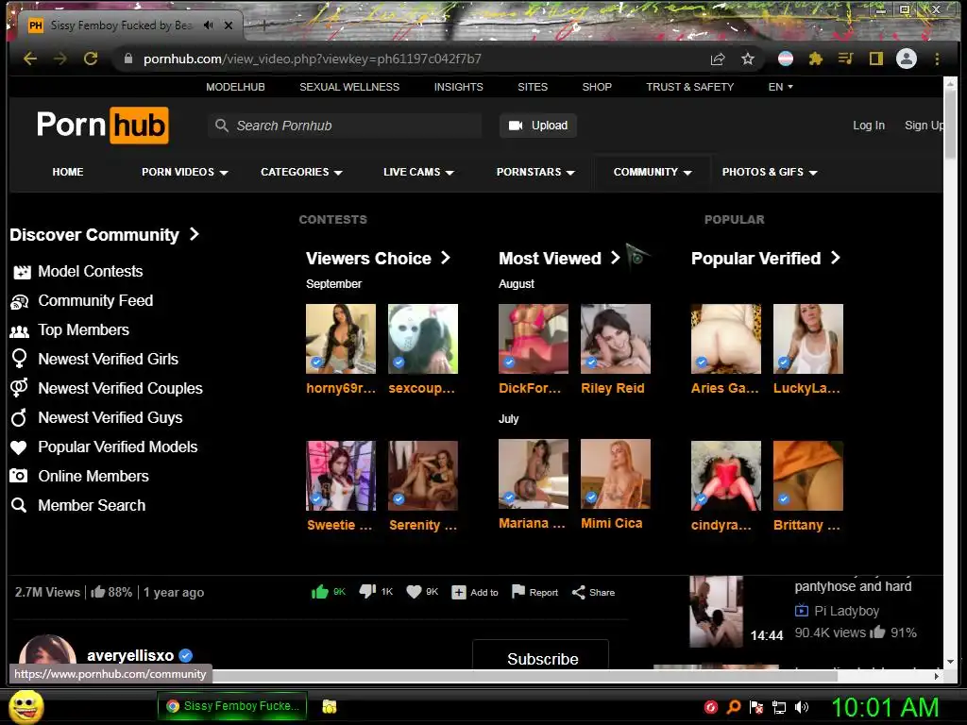Expand the COMMUNITY dropdown menu
Screen dimensions: 967x725
point(653,172)
